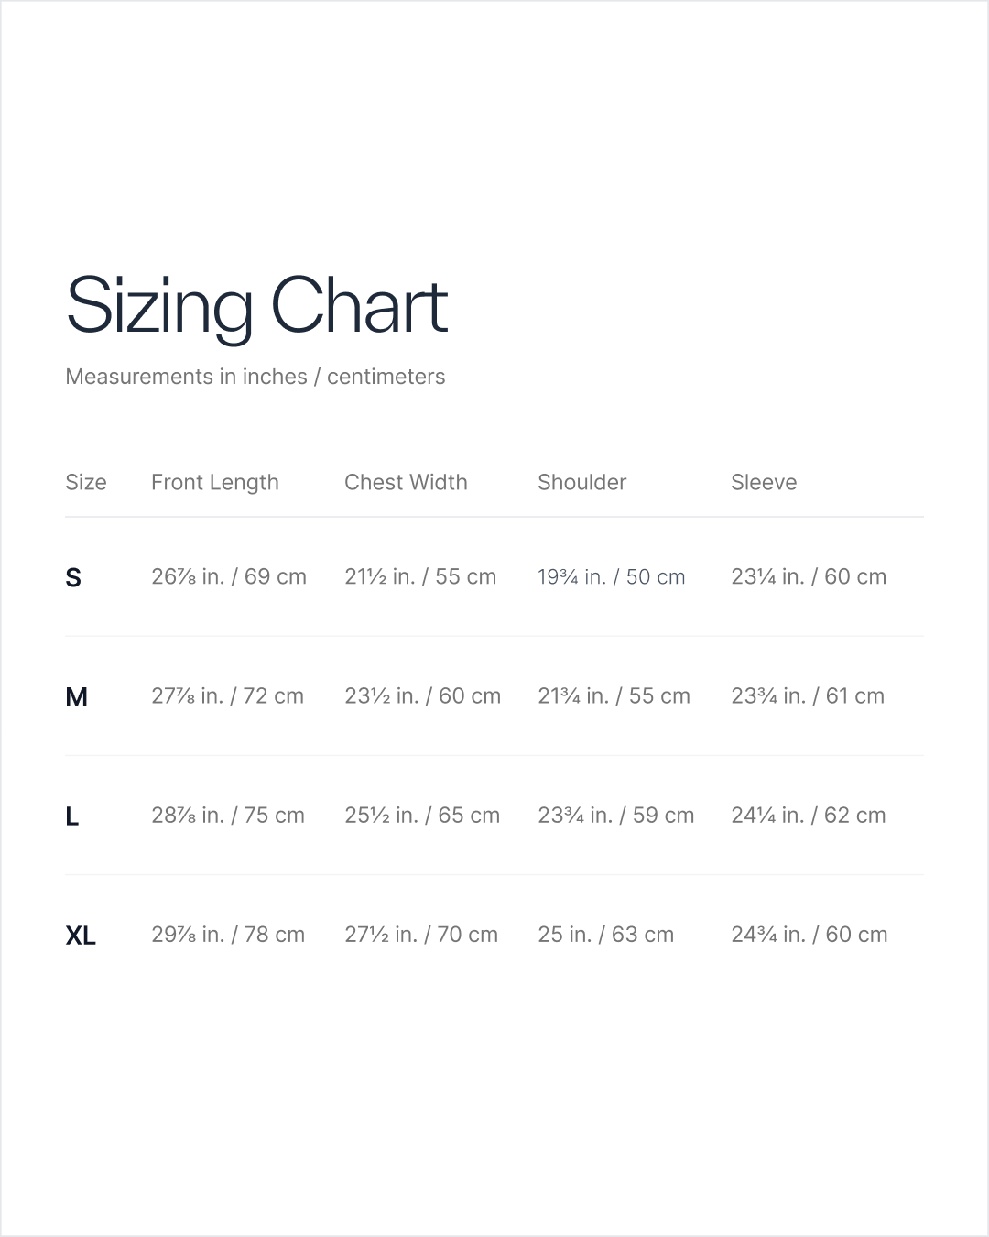Click the L size row label
The image size is (989, 1237).
click(x=72, y=816)
